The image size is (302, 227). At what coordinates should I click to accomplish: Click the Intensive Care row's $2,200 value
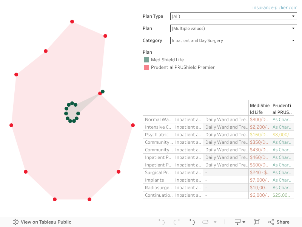click(x=260, y=127)
